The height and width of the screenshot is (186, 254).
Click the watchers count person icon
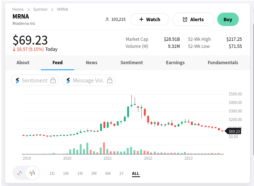point(108,19)
